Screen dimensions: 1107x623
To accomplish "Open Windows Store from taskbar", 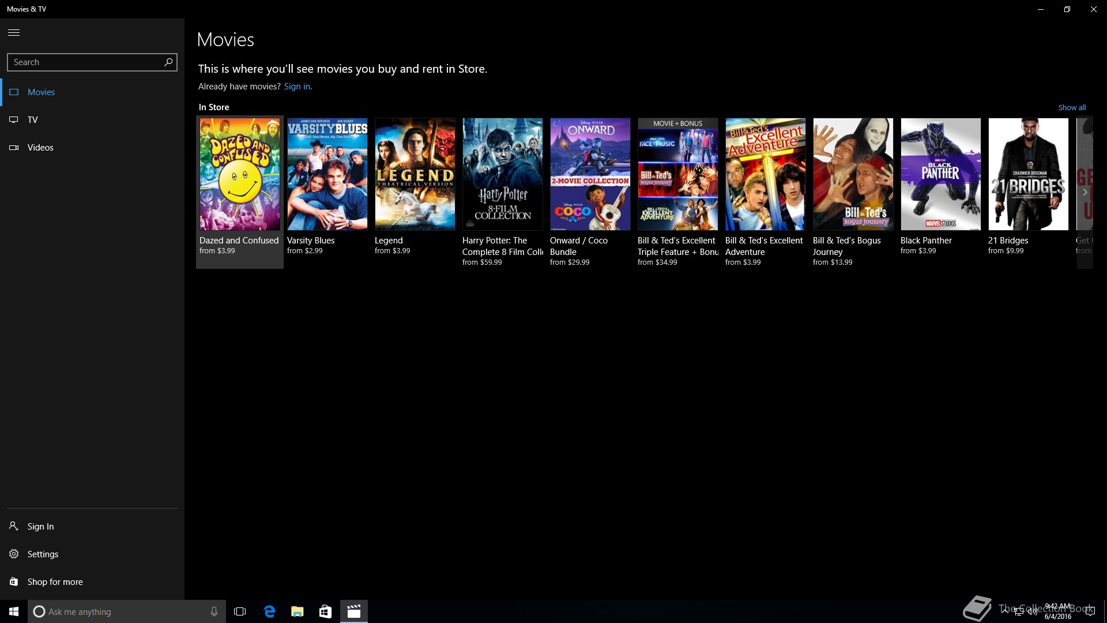I will (326, 611).
